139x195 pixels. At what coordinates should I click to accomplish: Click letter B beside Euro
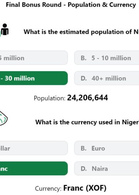coord(83,148)
